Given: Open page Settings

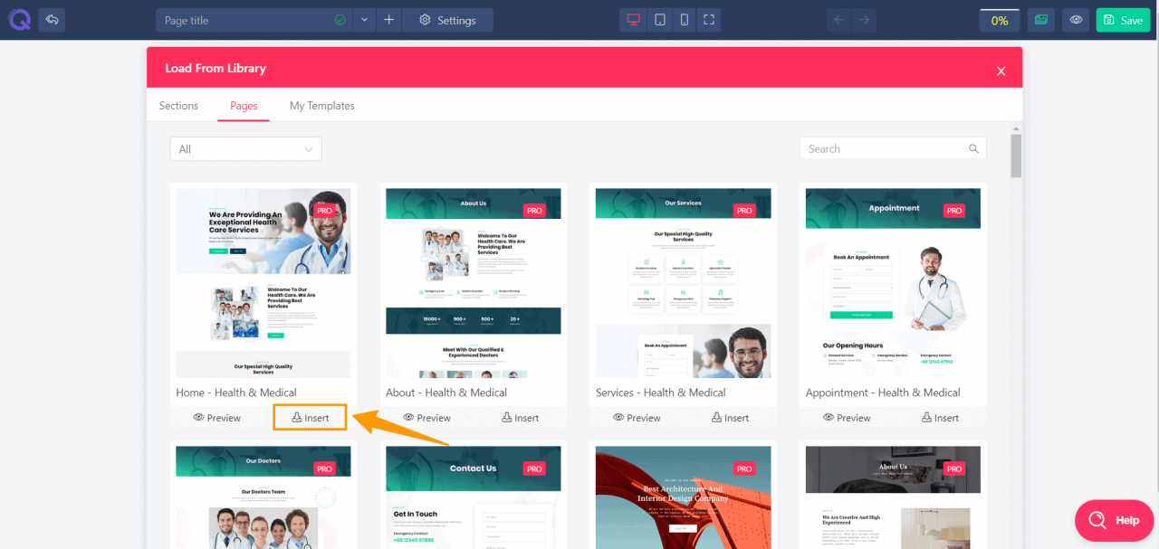Looking at the screenshot, I should click(x=448, y=20).
